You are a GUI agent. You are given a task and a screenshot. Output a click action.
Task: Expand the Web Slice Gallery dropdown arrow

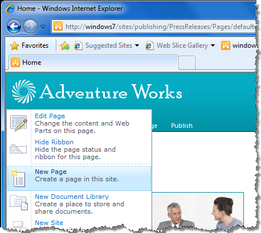pyautogui.click(x=213, y=45)
